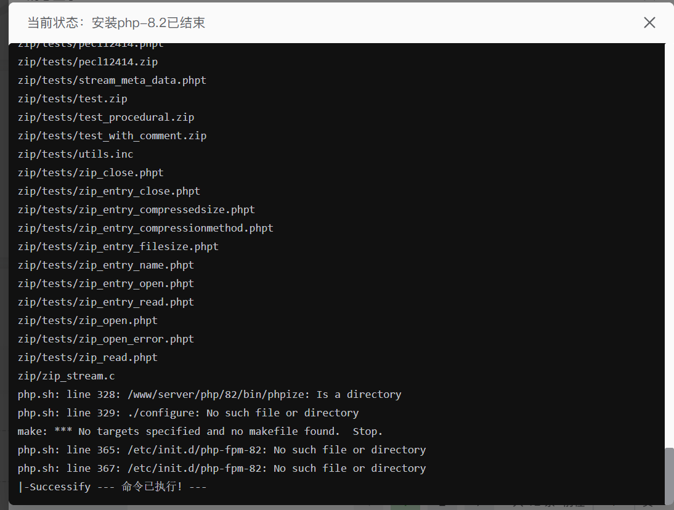This screenshot has width=674, height=510.
Task: Click the 'Successify --- 命令已执行!' log line
Action: pos(112,487)
